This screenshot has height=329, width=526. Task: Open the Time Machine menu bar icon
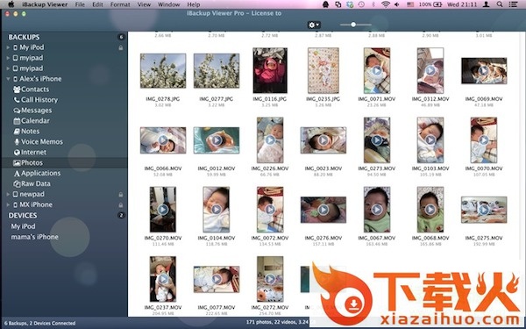(x=361, y=4)
